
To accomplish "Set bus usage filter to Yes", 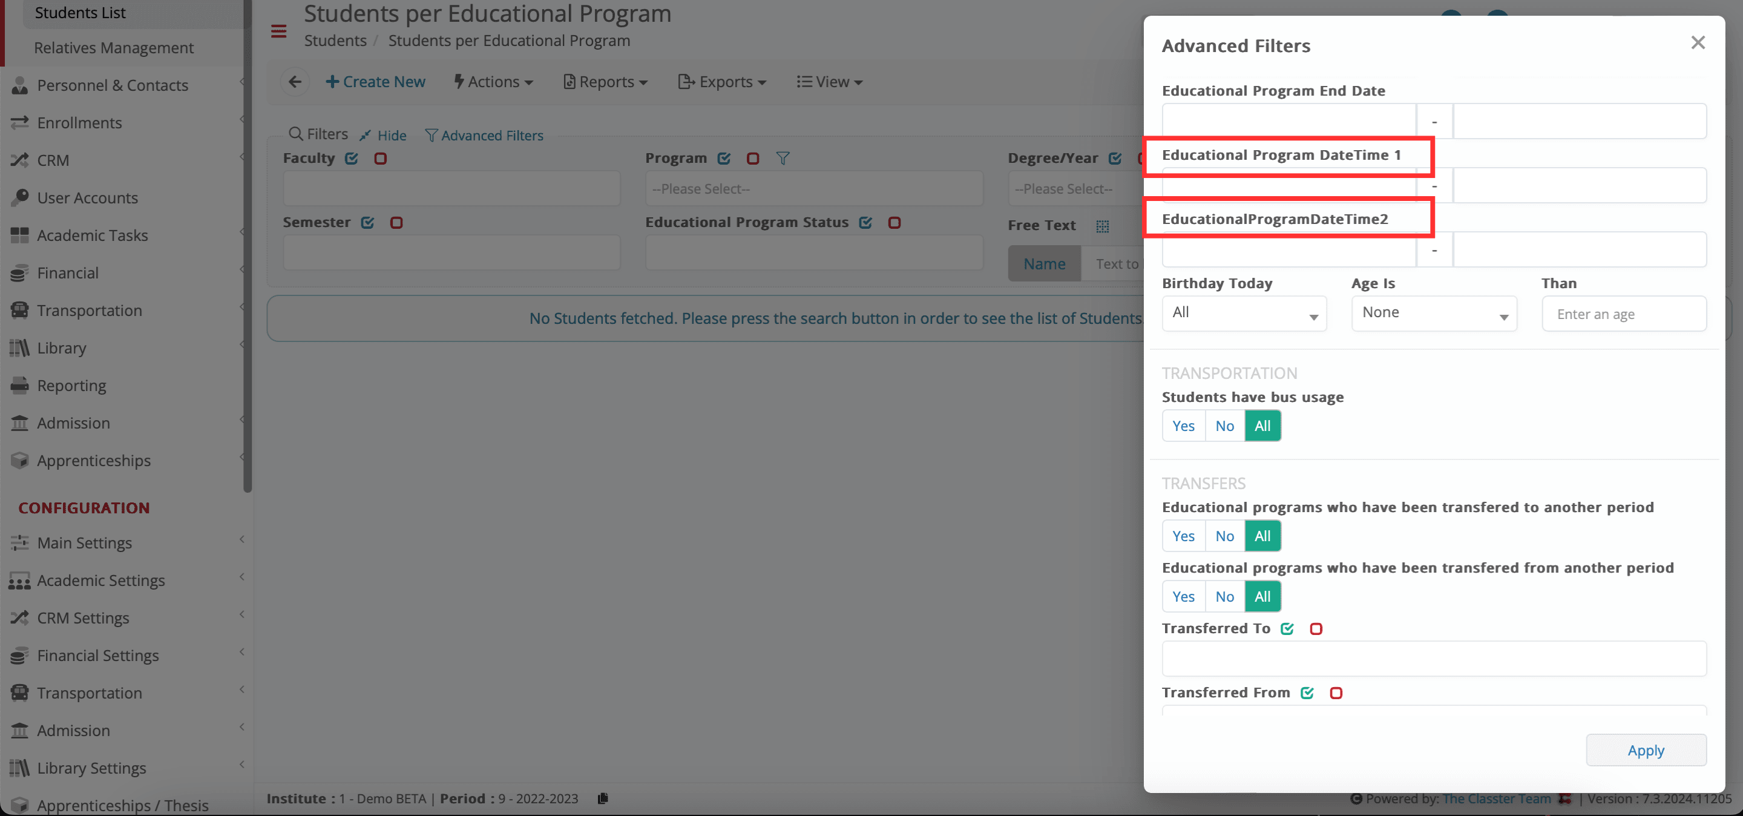I will 1183,426.
